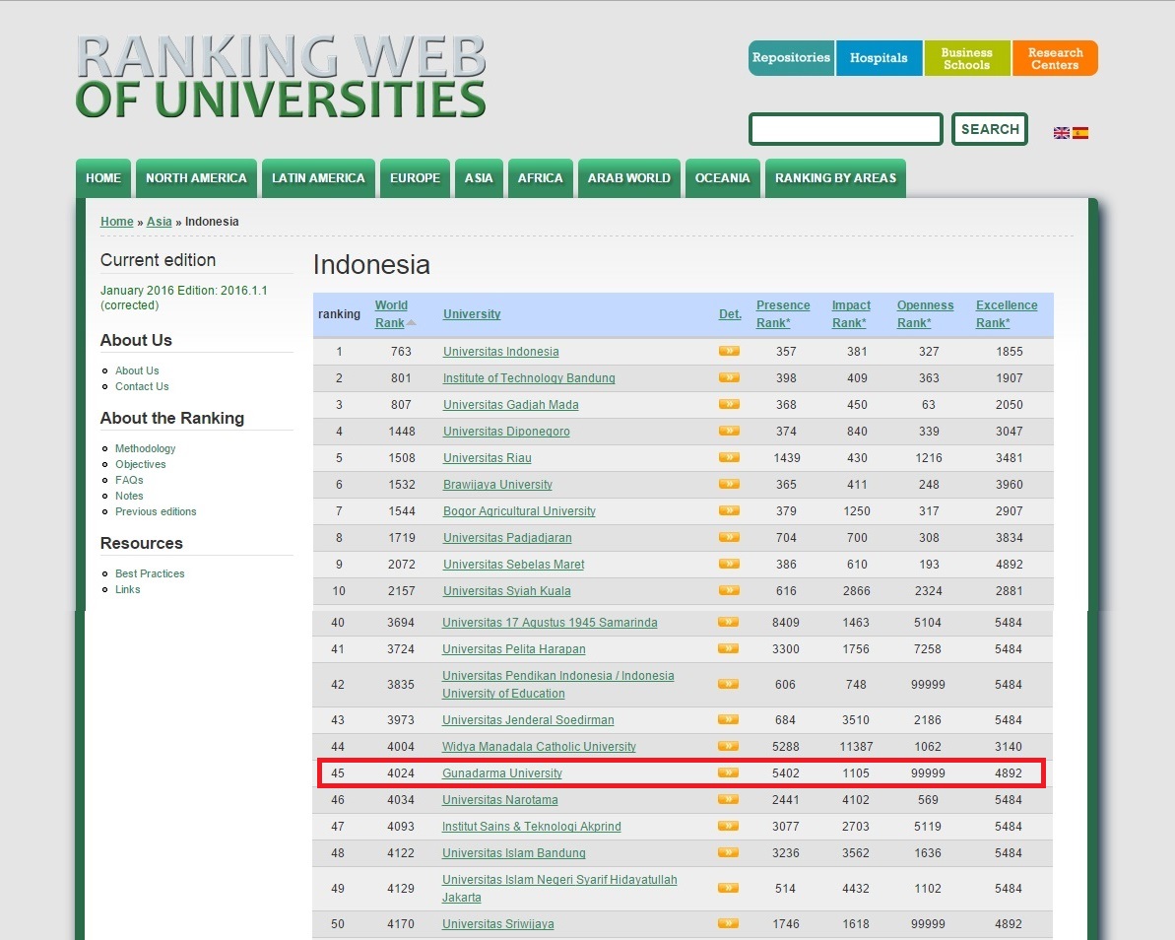The image size is (1175, 940).
Task: Sort by Excellence Rank column
Action: click(x=1007, y=314)
